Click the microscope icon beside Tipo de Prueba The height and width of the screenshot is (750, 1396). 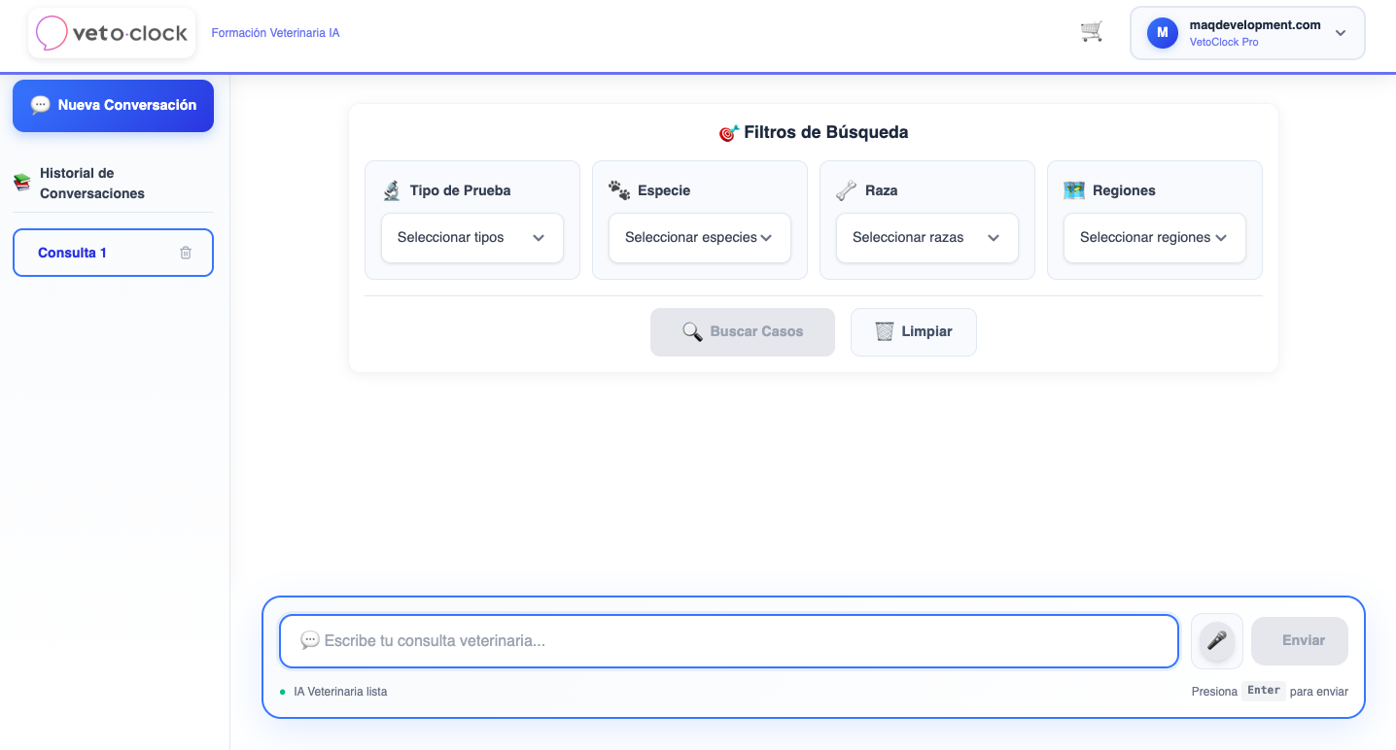point(392,190)
